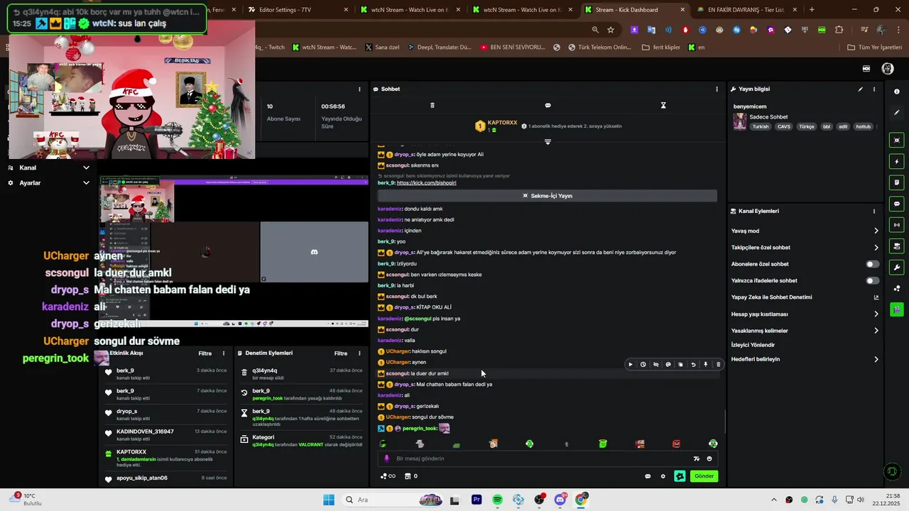Click the speech bubble icon in the chat toolbar
The height and width of the screenshot is (511, 909).
(548, 105)
